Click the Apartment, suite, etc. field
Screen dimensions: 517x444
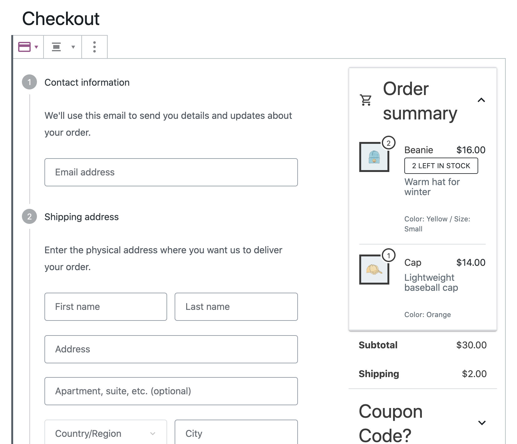click(171, 391)
